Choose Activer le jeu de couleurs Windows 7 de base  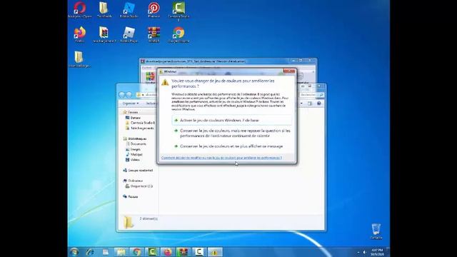pos(231,120)
